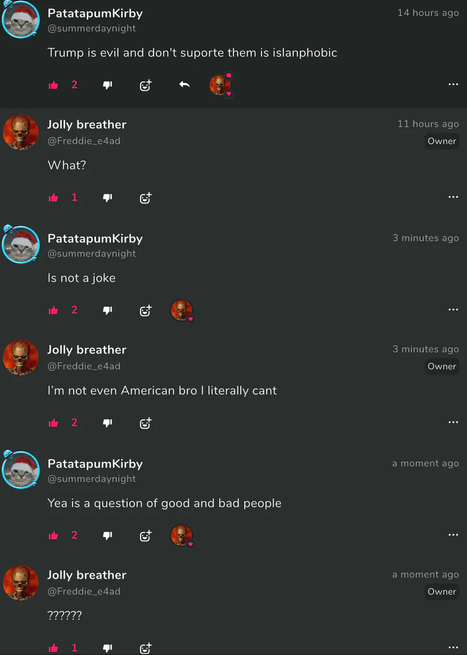Like the "??????" comment

pyautogui.click(x=53, y=648)
